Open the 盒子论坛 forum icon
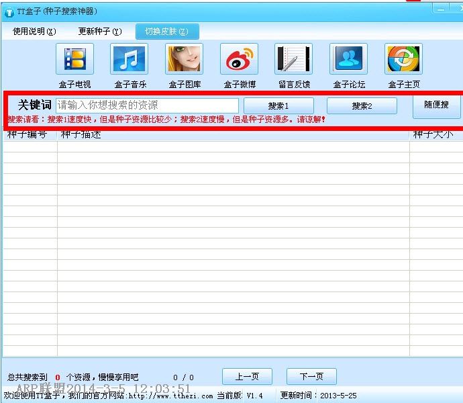 coord(348,58)
